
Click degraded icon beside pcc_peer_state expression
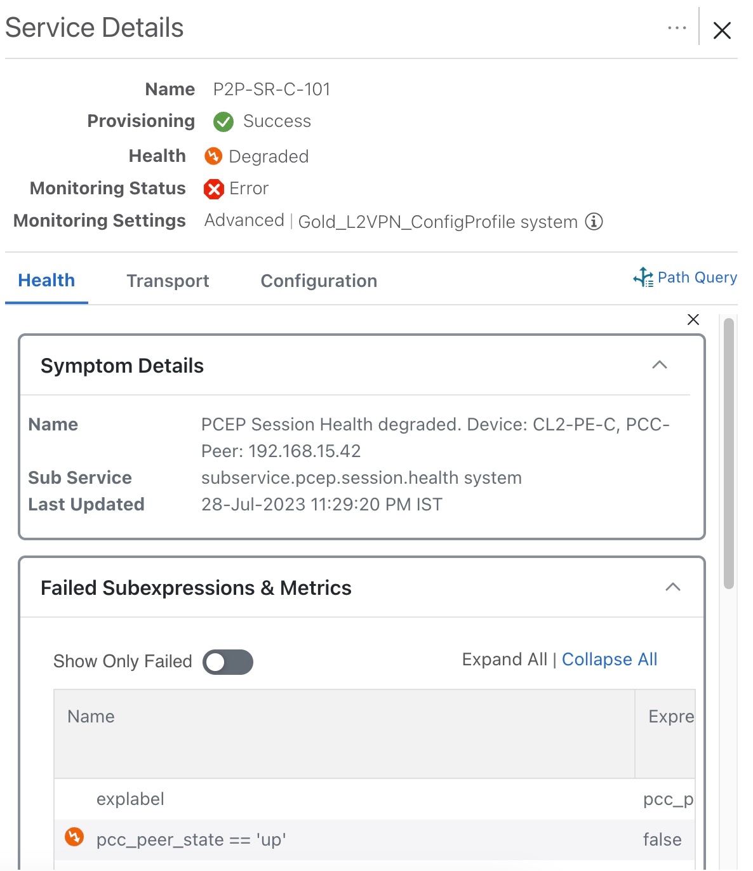(74, 837)
